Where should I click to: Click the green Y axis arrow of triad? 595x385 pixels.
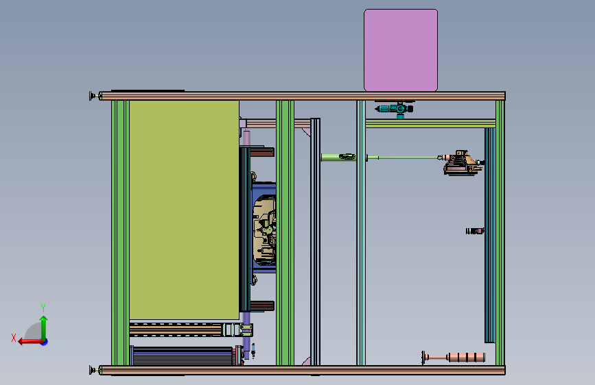coord(44,327)
